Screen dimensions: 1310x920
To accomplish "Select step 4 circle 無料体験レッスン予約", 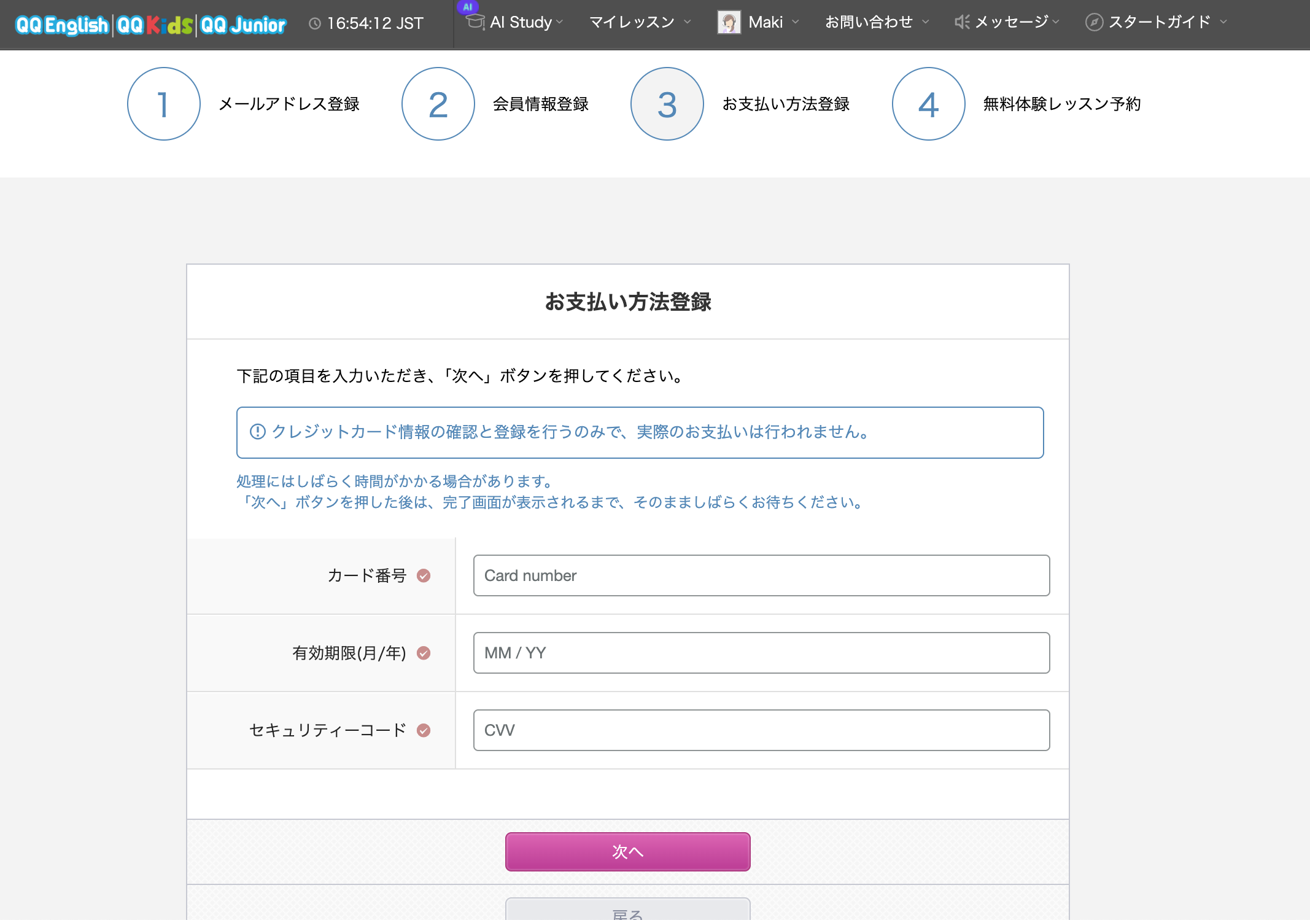I will (x=929, y=104).
